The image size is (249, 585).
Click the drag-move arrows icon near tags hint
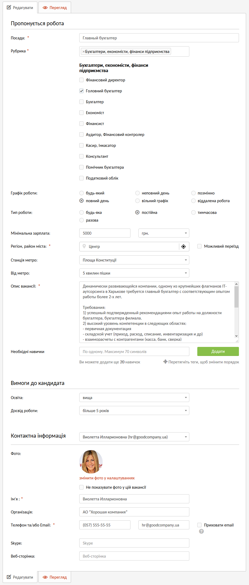[165, 362]
